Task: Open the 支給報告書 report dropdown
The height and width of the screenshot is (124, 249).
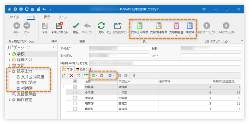Action: click(176, 29)
